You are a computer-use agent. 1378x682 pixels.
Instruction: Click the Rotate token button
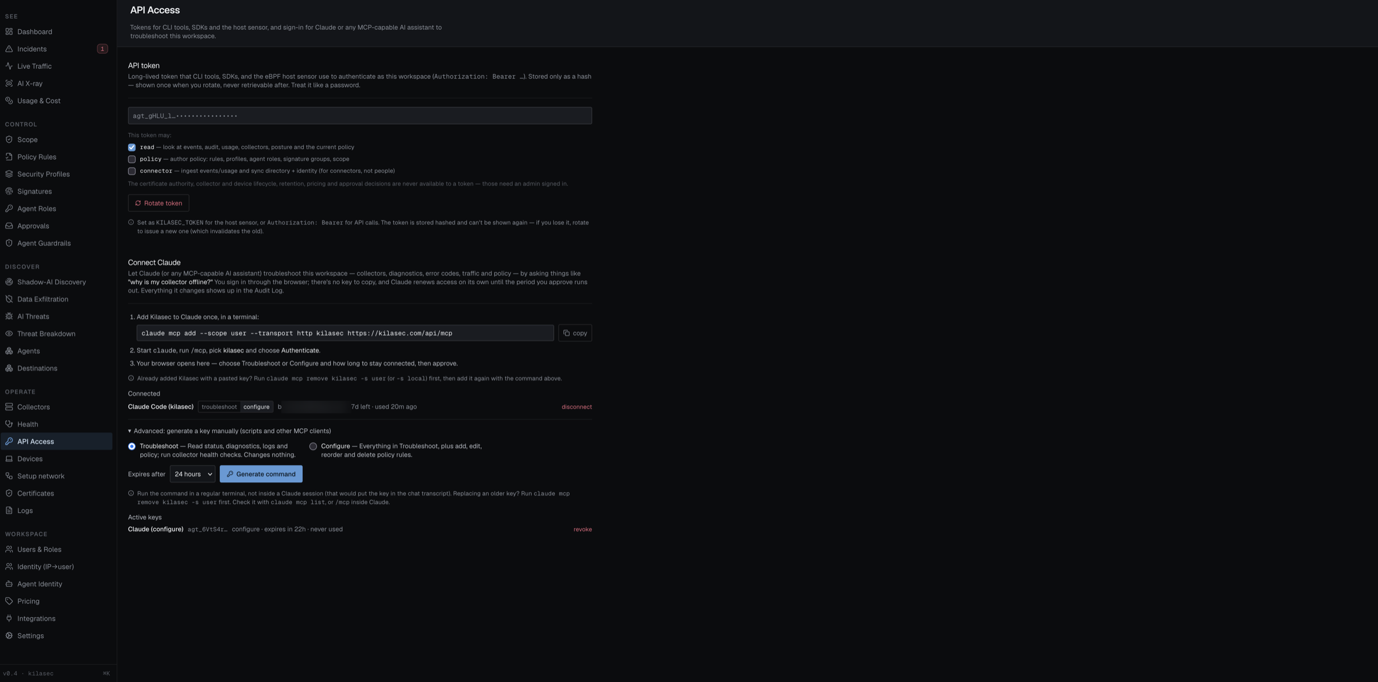pos(158,203)
